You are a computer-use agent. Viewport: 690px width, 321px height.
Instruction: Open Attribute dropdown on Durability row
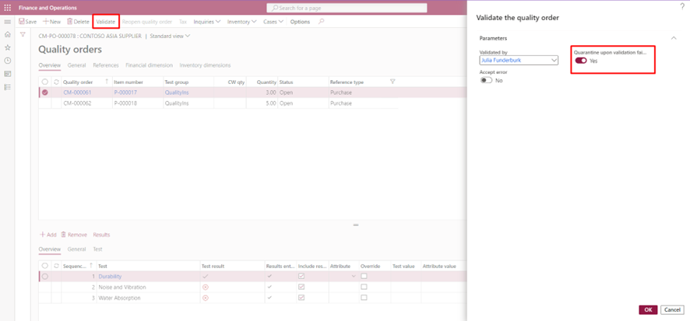(354, 276)
